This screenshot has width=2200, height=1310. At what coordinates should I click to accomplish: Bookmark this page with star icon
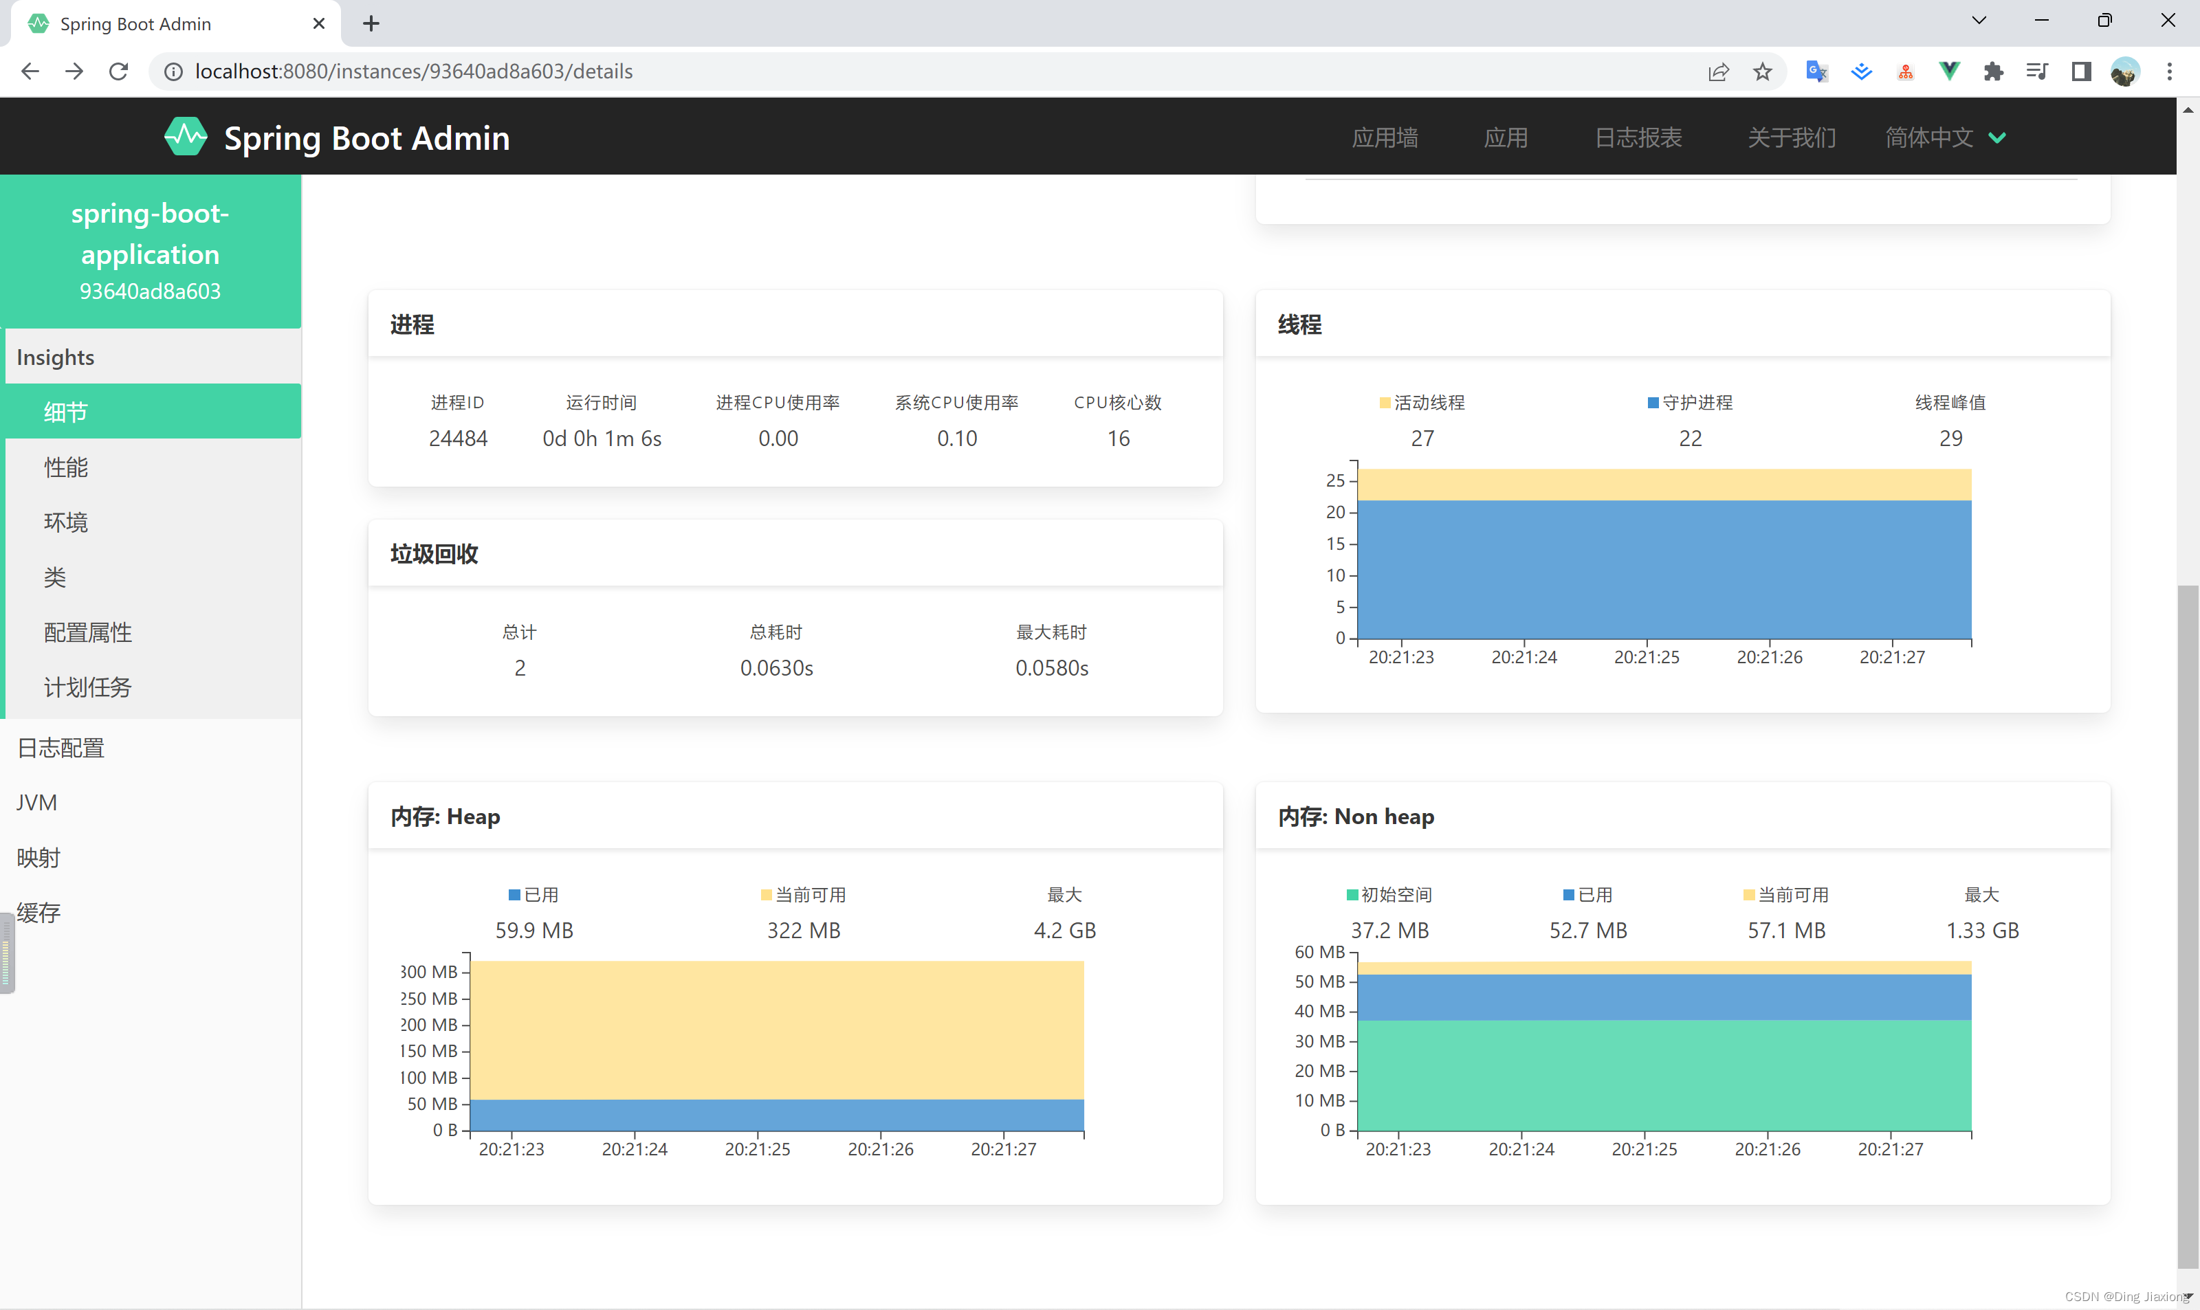coord(1762,71)
